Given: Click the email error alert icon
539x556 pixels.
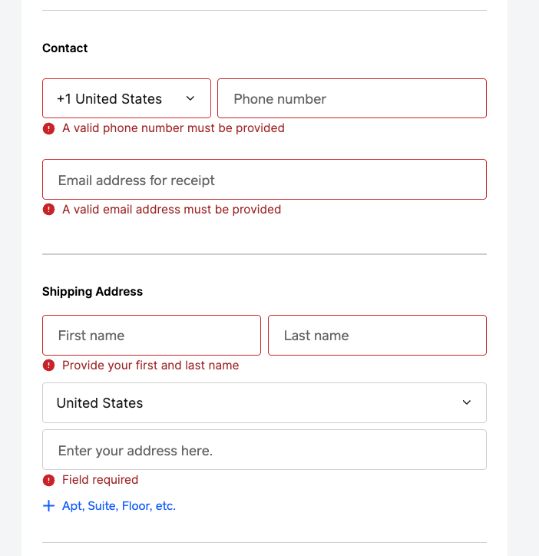Looking at the screenshot, I should click(48, 210).
